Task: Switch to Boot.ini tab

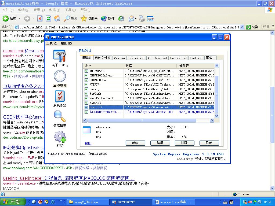Action: click(196, 58)
